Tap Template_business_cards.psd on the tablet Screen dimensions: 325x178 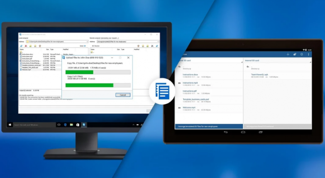click(x=209, y=100)
